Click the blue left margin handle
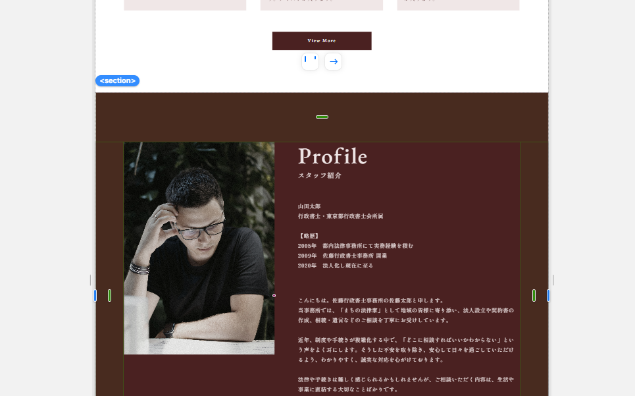This screenshot has width=635, height=396. pyautogui.click(x=95, y=295)
